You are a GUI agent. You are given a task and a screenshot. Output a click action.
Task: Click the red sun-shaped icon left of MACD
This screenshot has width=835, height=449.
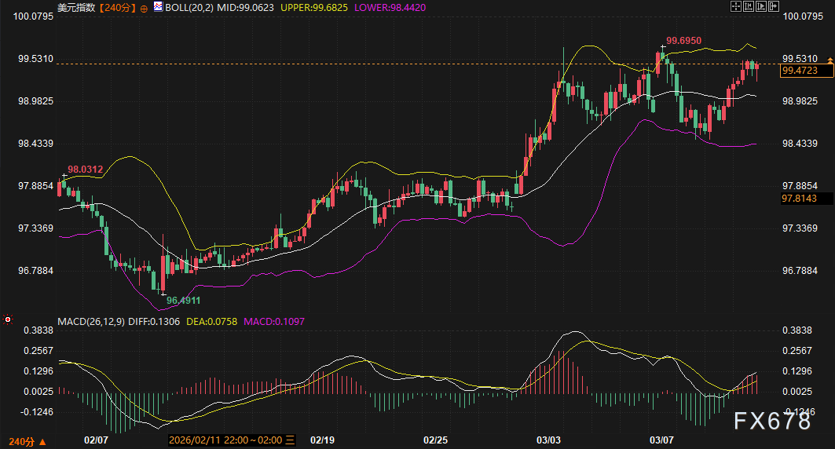coord(8,319)
